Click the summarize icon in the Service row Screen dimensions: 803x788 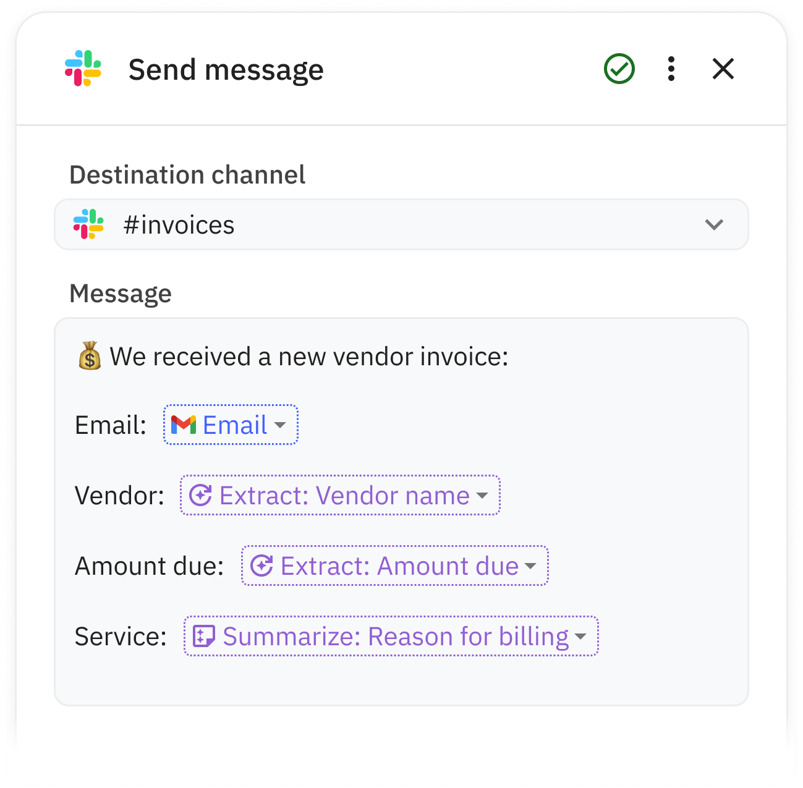tap(205, 636)
